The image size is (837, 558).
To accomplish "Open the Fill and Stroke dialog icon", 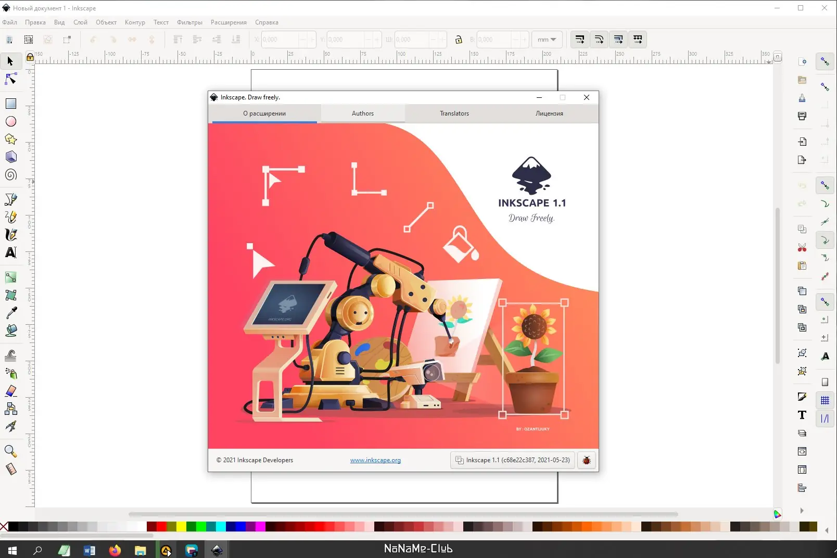I will (x=802, y=397).
